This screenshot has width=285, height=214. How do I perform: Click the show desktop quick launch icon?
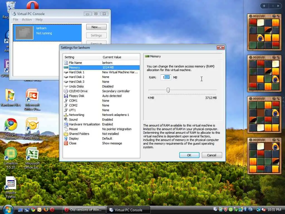click(x=20, y=210)
